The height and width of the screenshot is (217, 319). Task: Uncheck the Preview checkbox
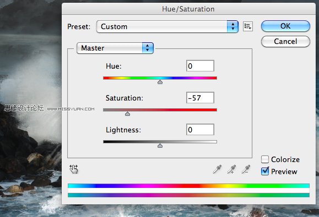[265, 171]
